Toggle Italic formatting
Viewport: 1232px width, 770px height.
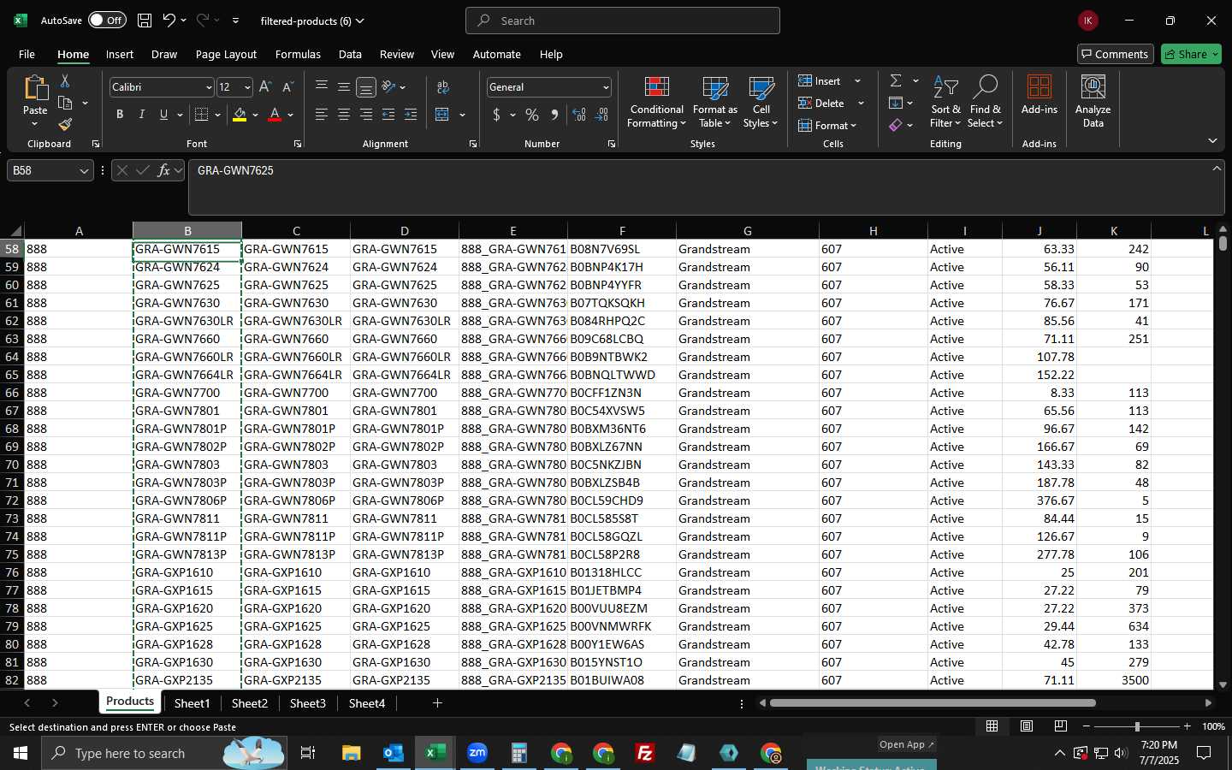point(142,115)
